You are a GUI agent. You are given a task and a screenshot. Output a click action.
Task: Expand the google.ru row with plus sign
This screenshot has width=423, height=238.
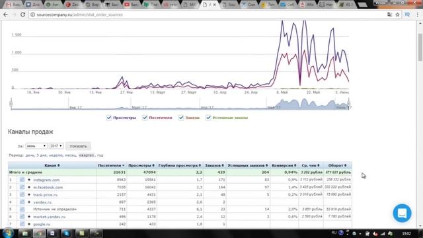(x=29, y=224)
